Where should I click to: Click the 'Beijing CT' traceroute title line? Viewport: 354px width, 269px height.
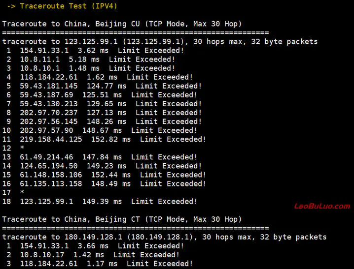click(122, 219)
